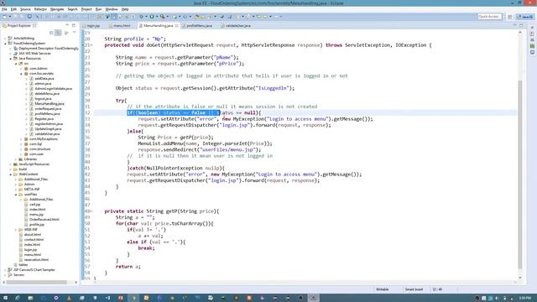The height and width of the screenshot is (302, 537).
Task: Expand the com.Admin package
Action: [21, 69]
